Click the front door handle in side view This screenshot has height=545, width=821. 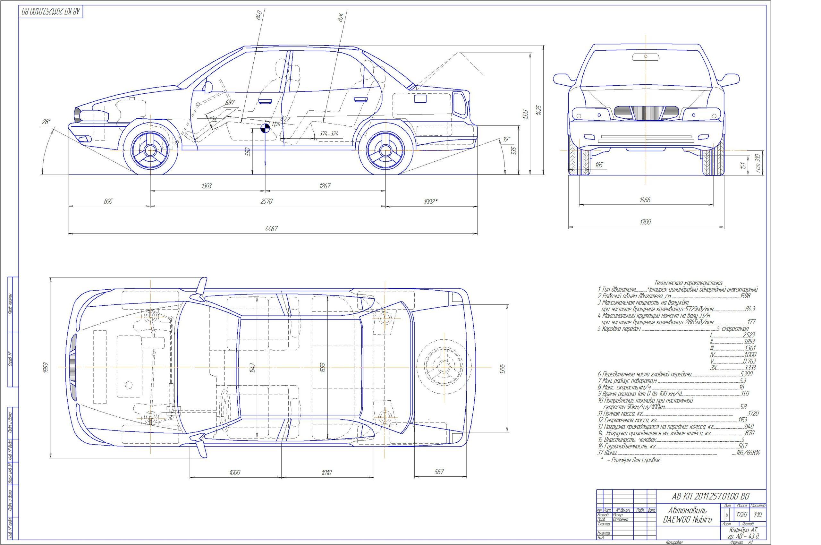[x=265, y=101]
